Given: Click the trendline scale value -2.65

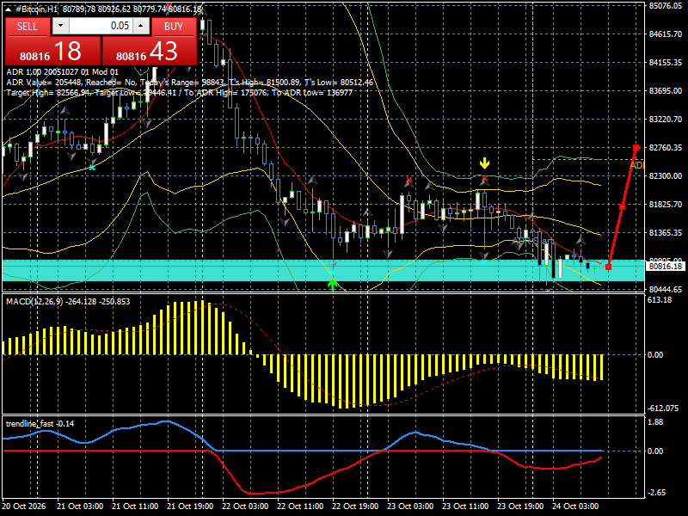Looking at the screenshot, I should [x=656, y=492].
